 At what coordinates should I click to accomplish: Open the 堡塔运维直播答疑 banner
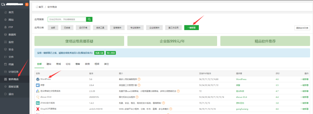tap(79, 41)
